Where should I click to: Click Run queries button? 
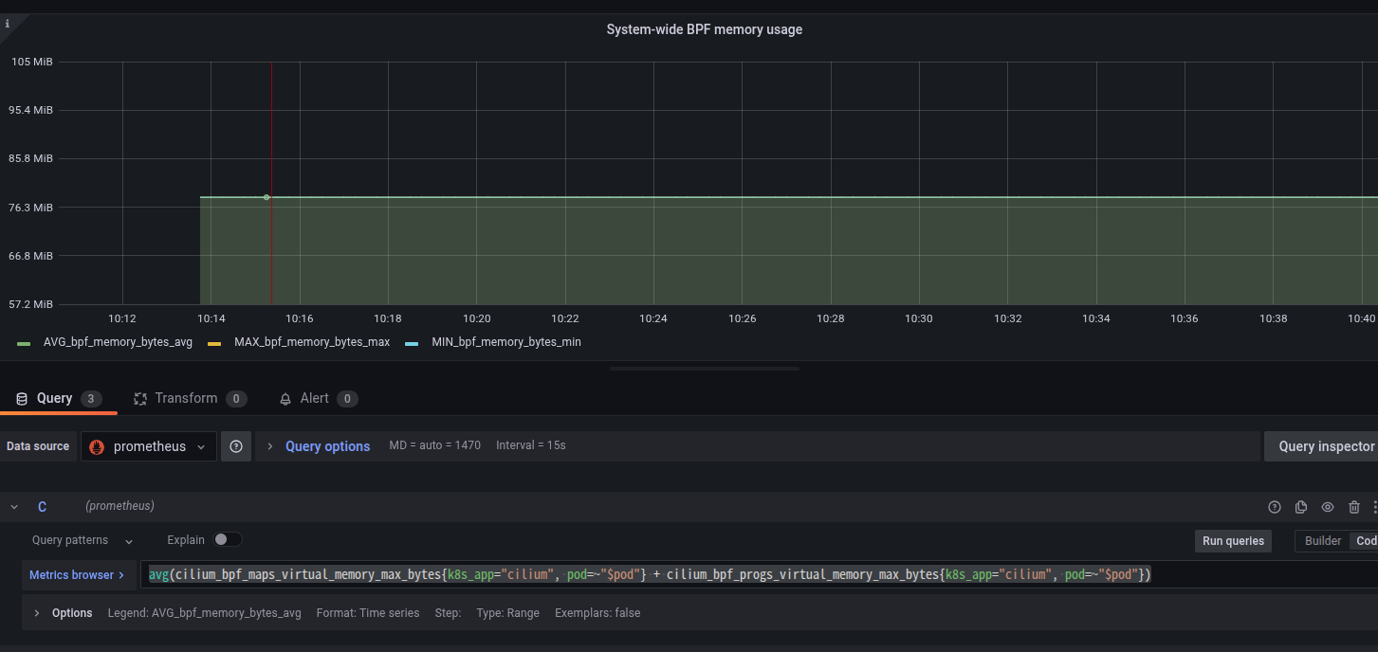(1233, 541)
